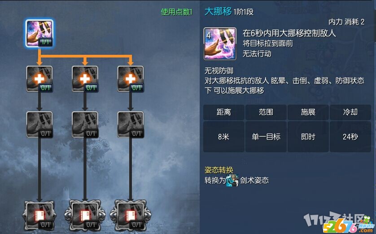376x234 pixels.
Task: Click the 使用点数1 label
Action: pyautogui.click(x=177, y=12)
